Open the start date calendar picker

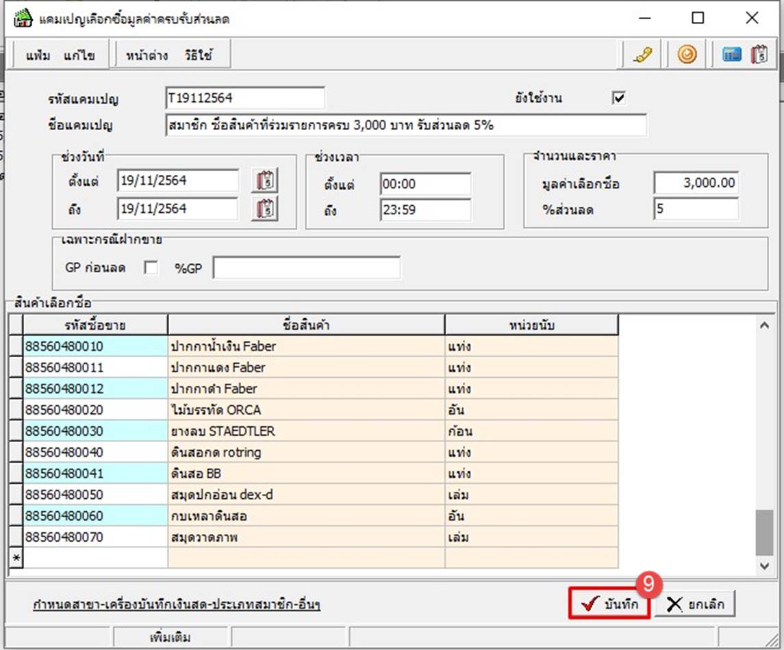coord(265,181)
